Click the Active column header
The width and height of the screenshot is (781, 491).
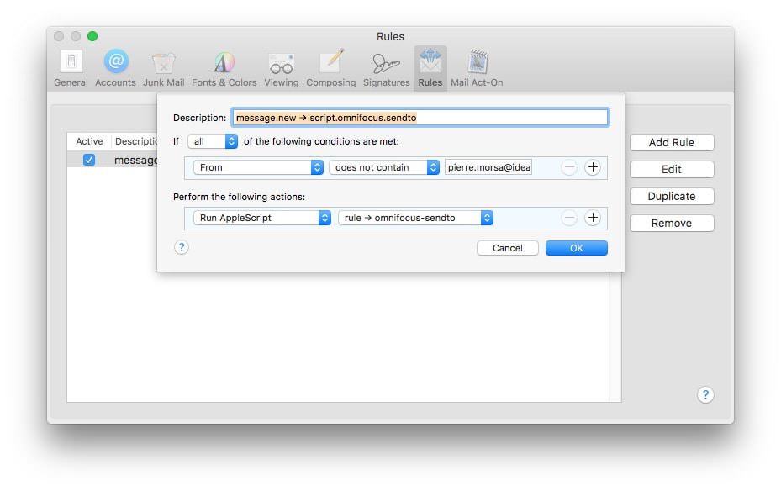pyautogui.click(x=89, y=141)
